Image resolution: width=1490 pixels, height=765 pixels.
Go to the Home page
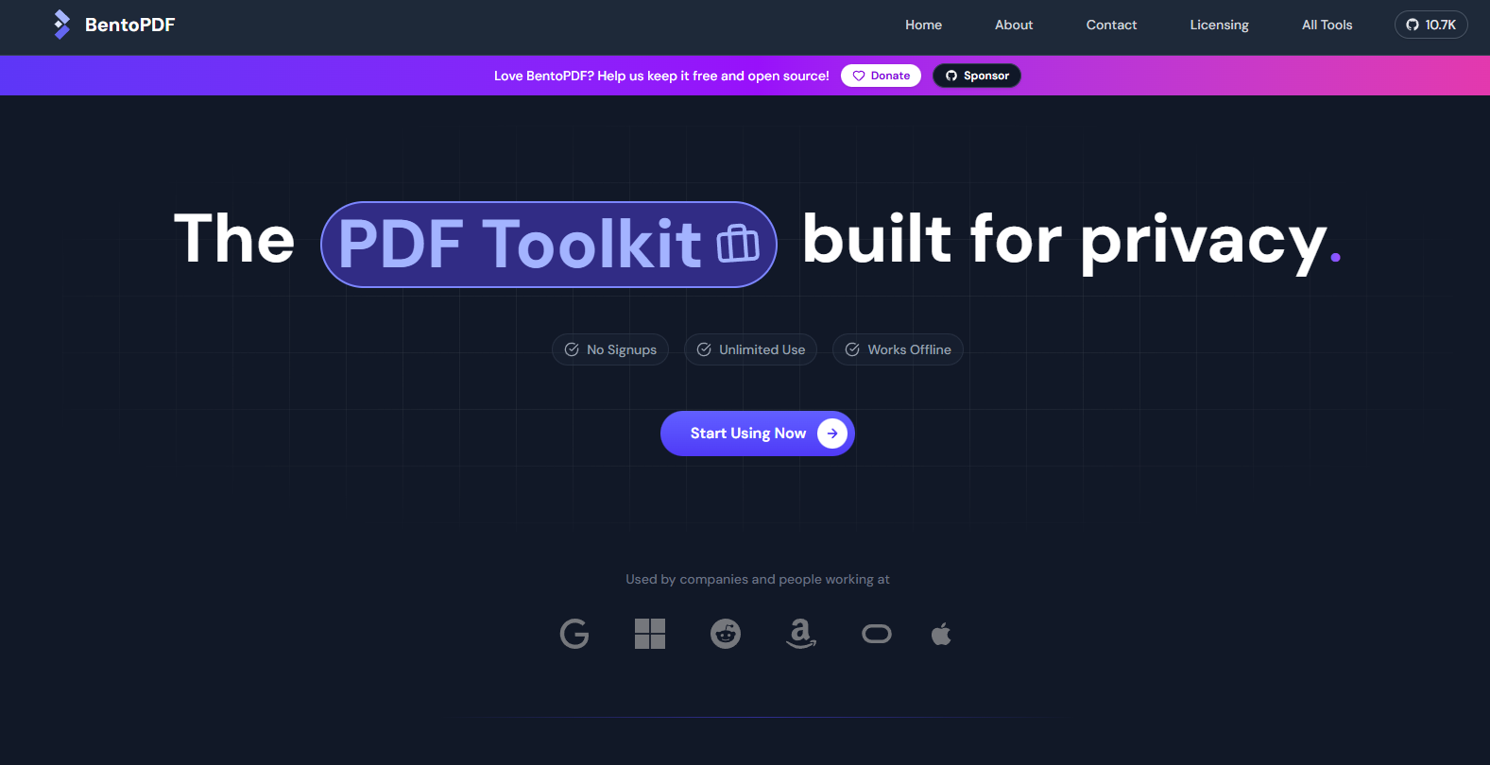tap(923, 25)
